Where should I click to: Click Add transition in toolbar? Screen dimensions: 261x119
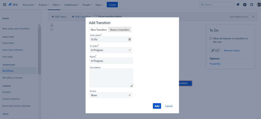tap(81, 17)
